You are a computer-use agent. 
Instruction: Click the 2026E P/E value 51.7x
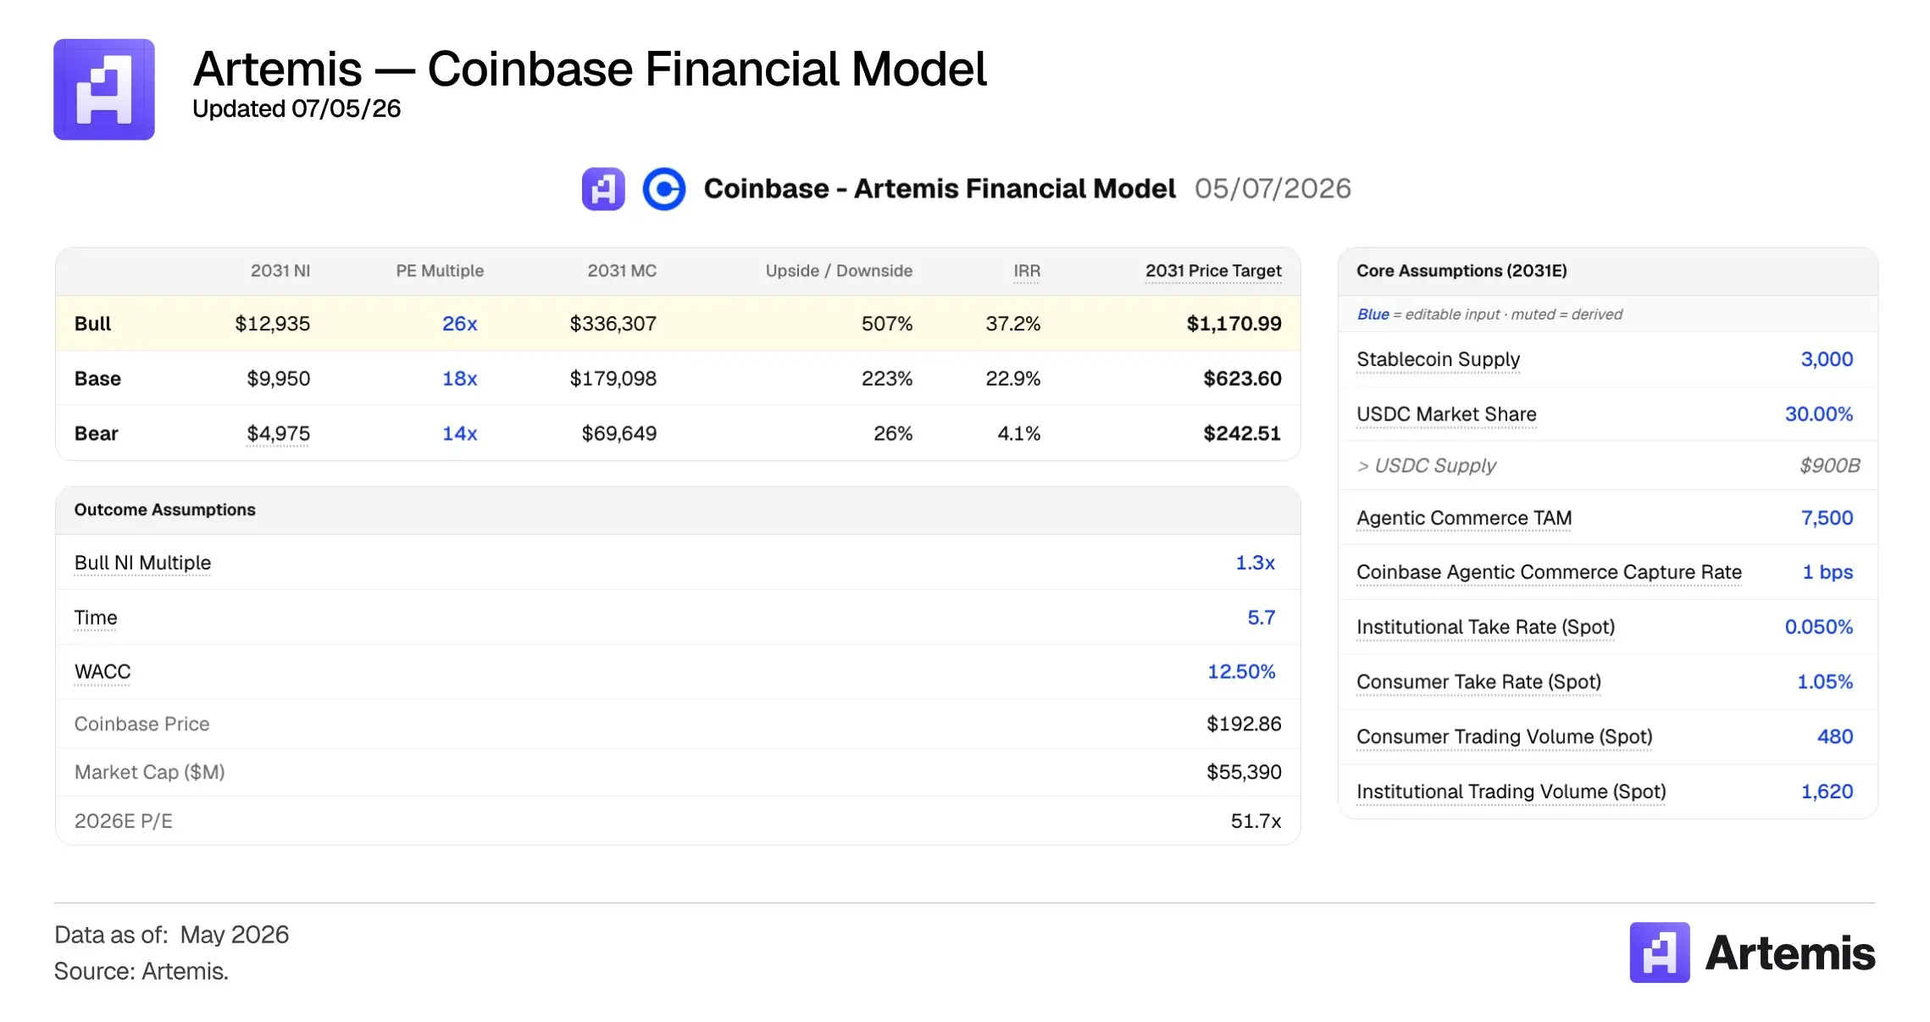(x=1256, y=821)
